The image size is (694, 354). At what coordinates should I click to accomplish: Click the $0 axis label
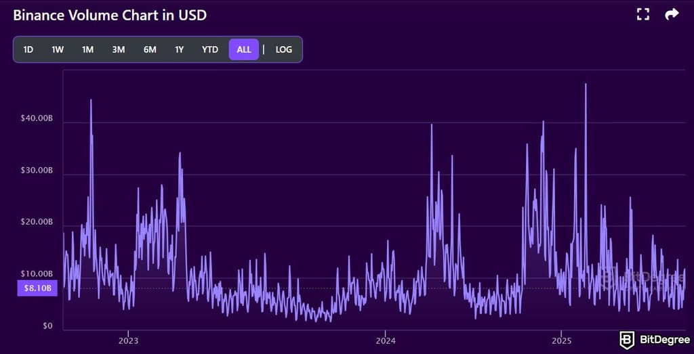[x=47, y=326]
